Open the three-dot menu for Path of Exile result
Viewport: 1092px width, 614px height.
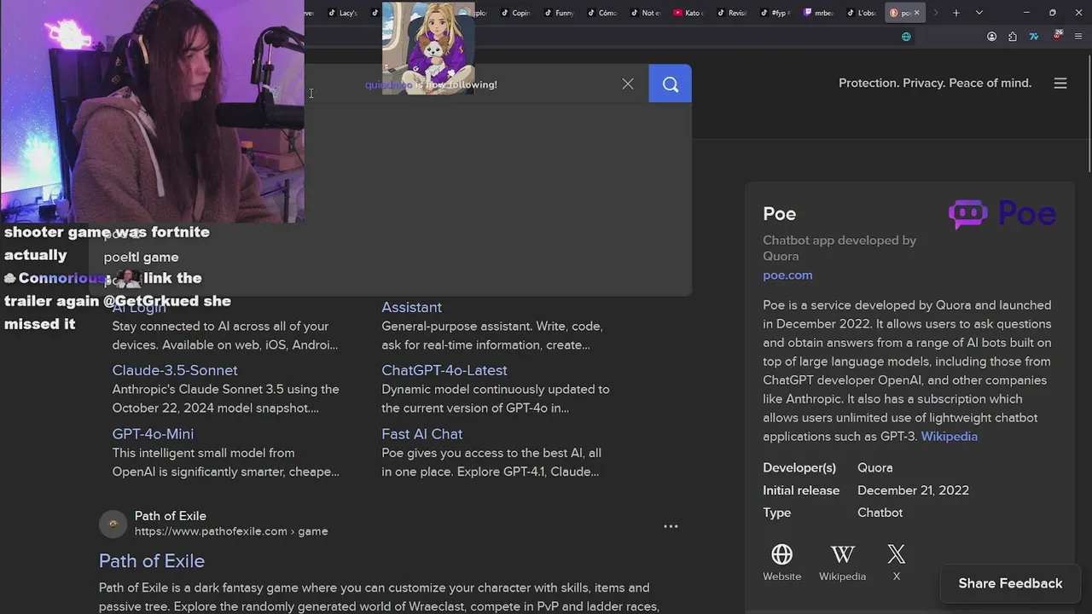[x=671, y=526]
